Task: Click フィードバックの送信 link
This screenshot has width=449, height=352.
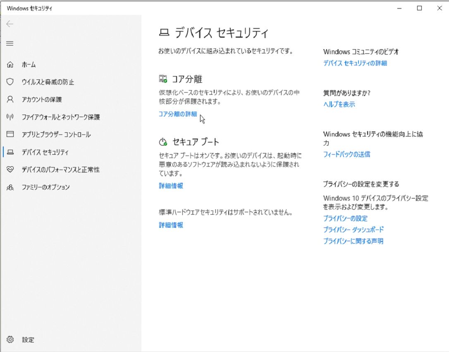Action: 347,154
